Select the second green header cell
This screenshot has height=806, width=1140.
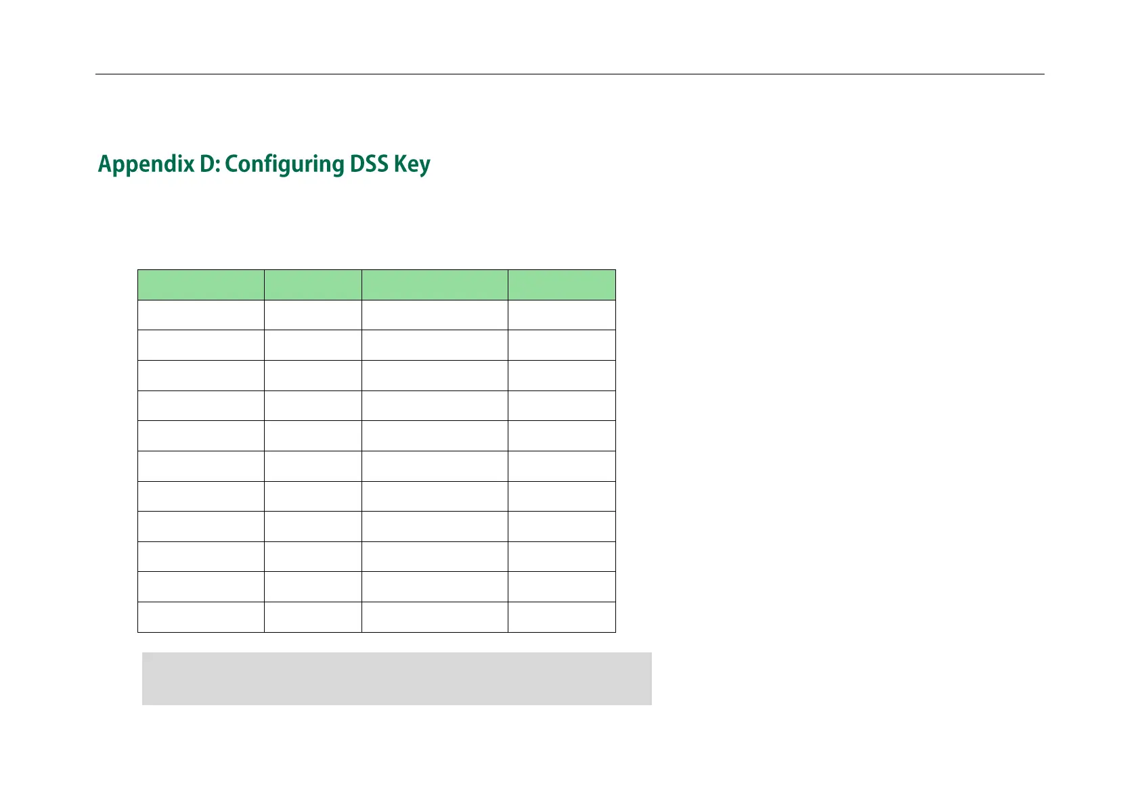click(x=313, y=285)
